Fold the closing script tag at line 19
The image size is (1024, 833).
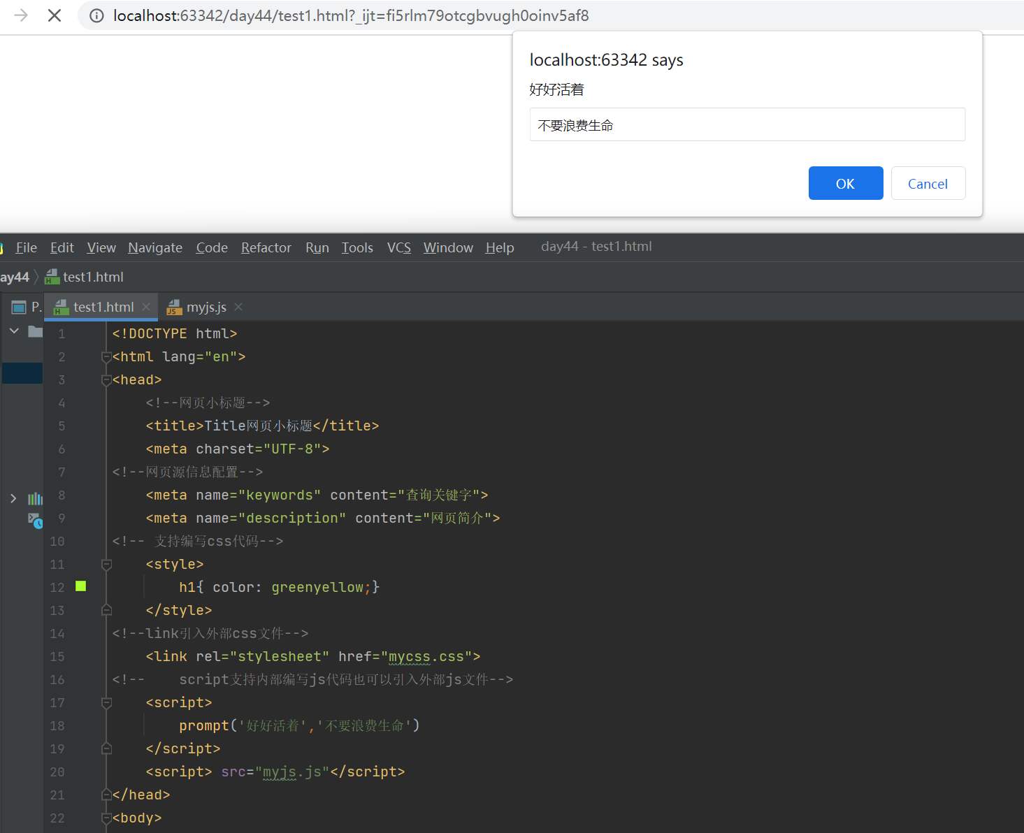[106, 748]
